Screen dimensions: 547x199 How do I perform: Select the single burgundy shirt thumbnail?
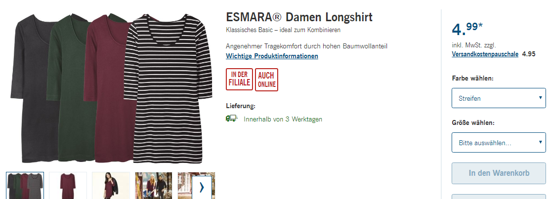point(68,186)
